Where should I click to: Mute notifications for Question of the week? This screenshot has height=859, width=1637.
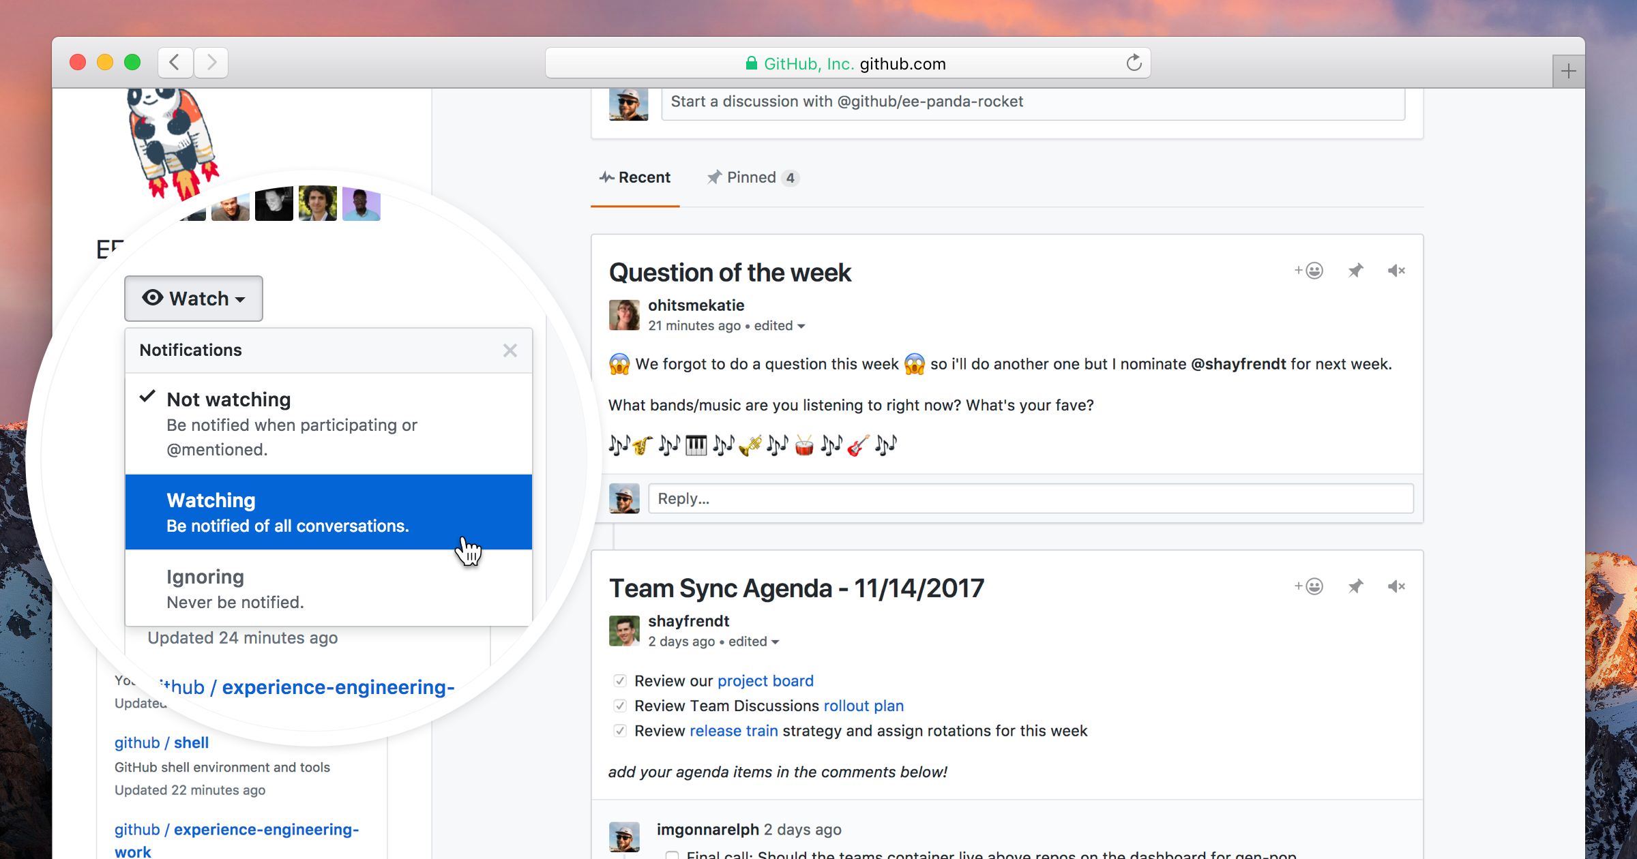pyautogui.click(x=1396, y=270)
